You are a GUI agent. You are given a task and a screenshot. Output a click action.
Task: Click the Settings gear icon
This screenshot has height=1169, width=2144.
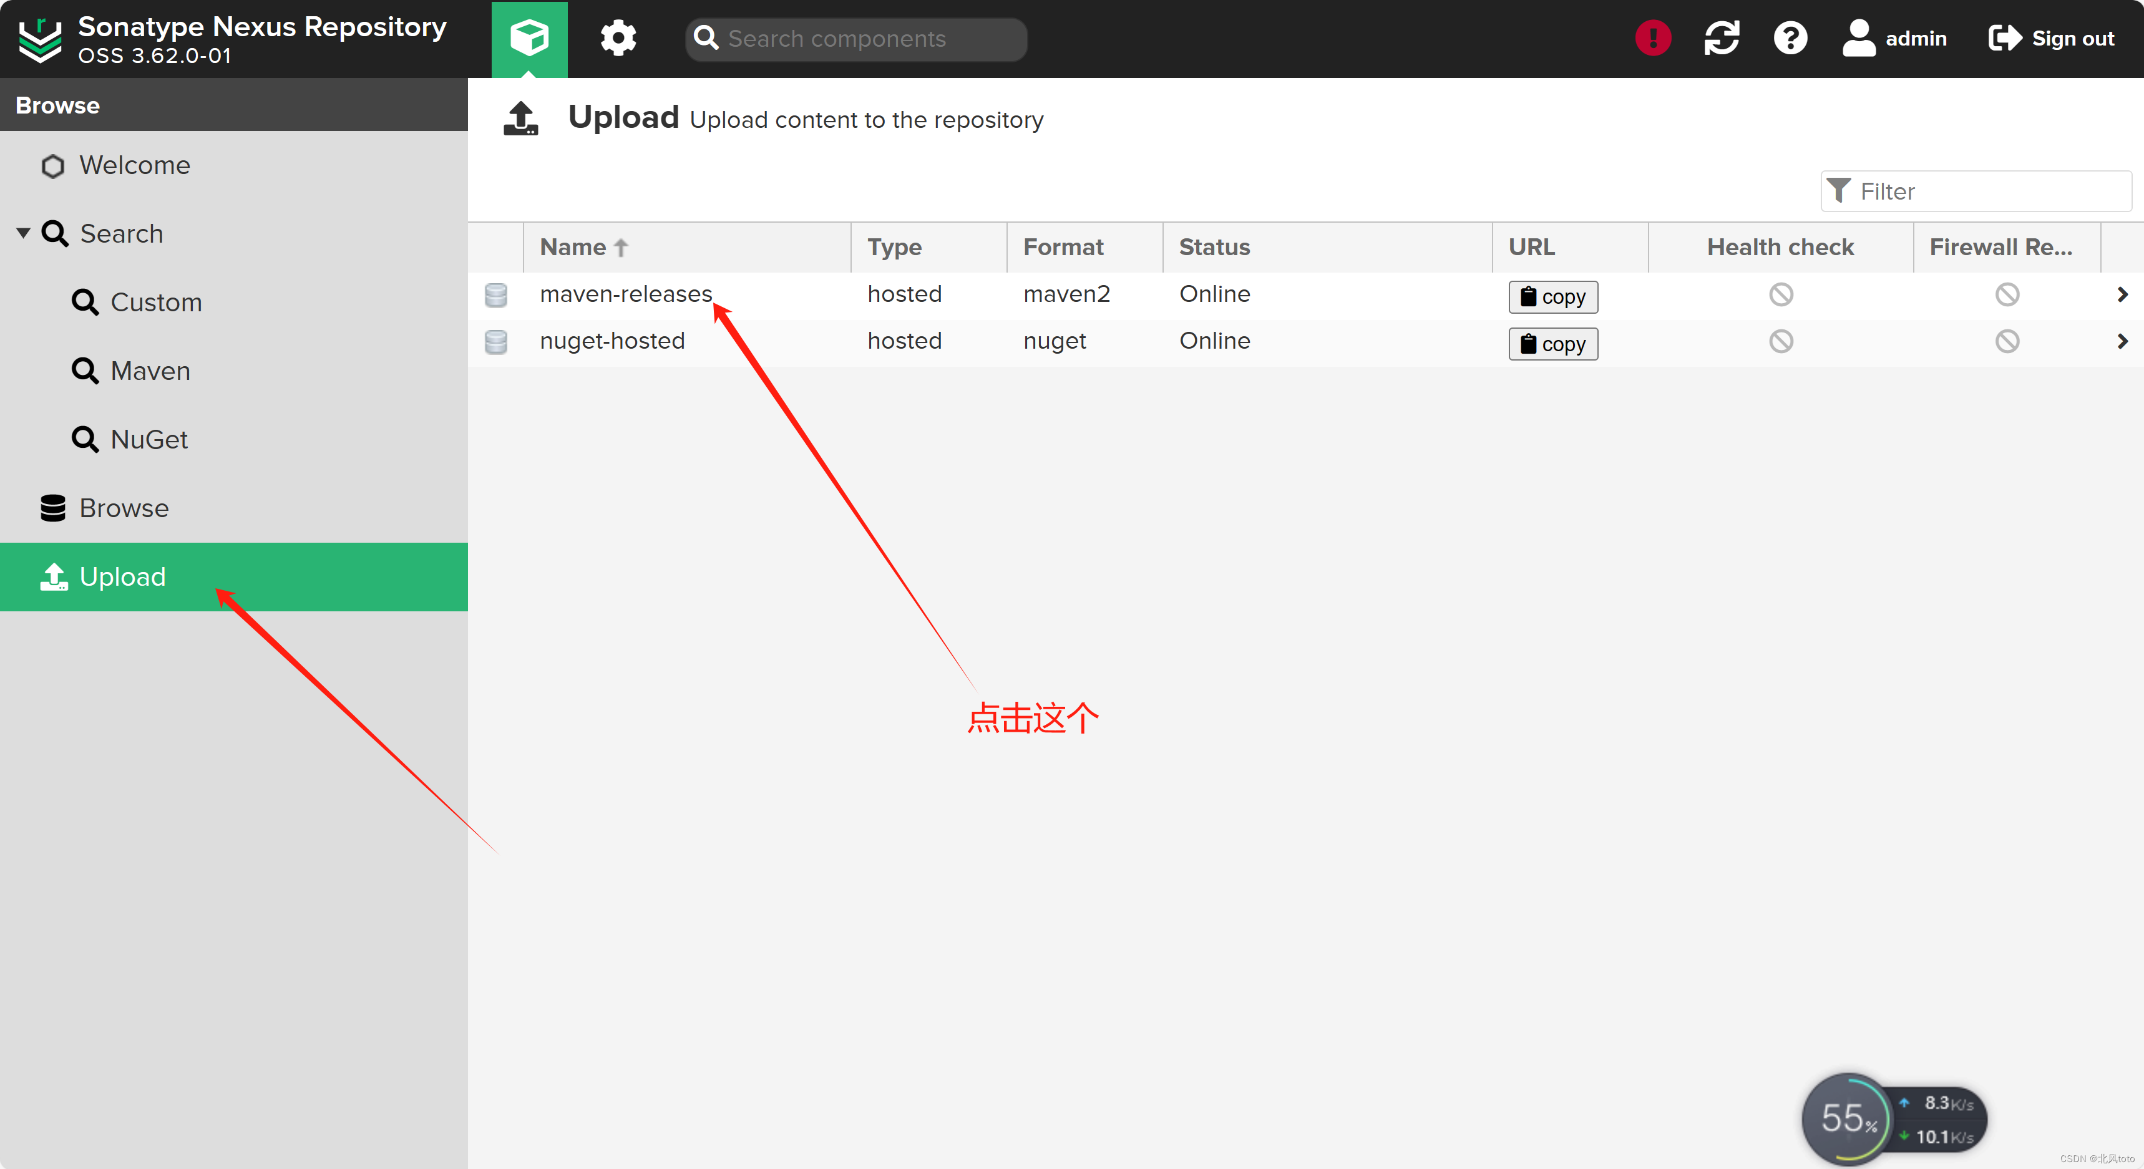618,39
